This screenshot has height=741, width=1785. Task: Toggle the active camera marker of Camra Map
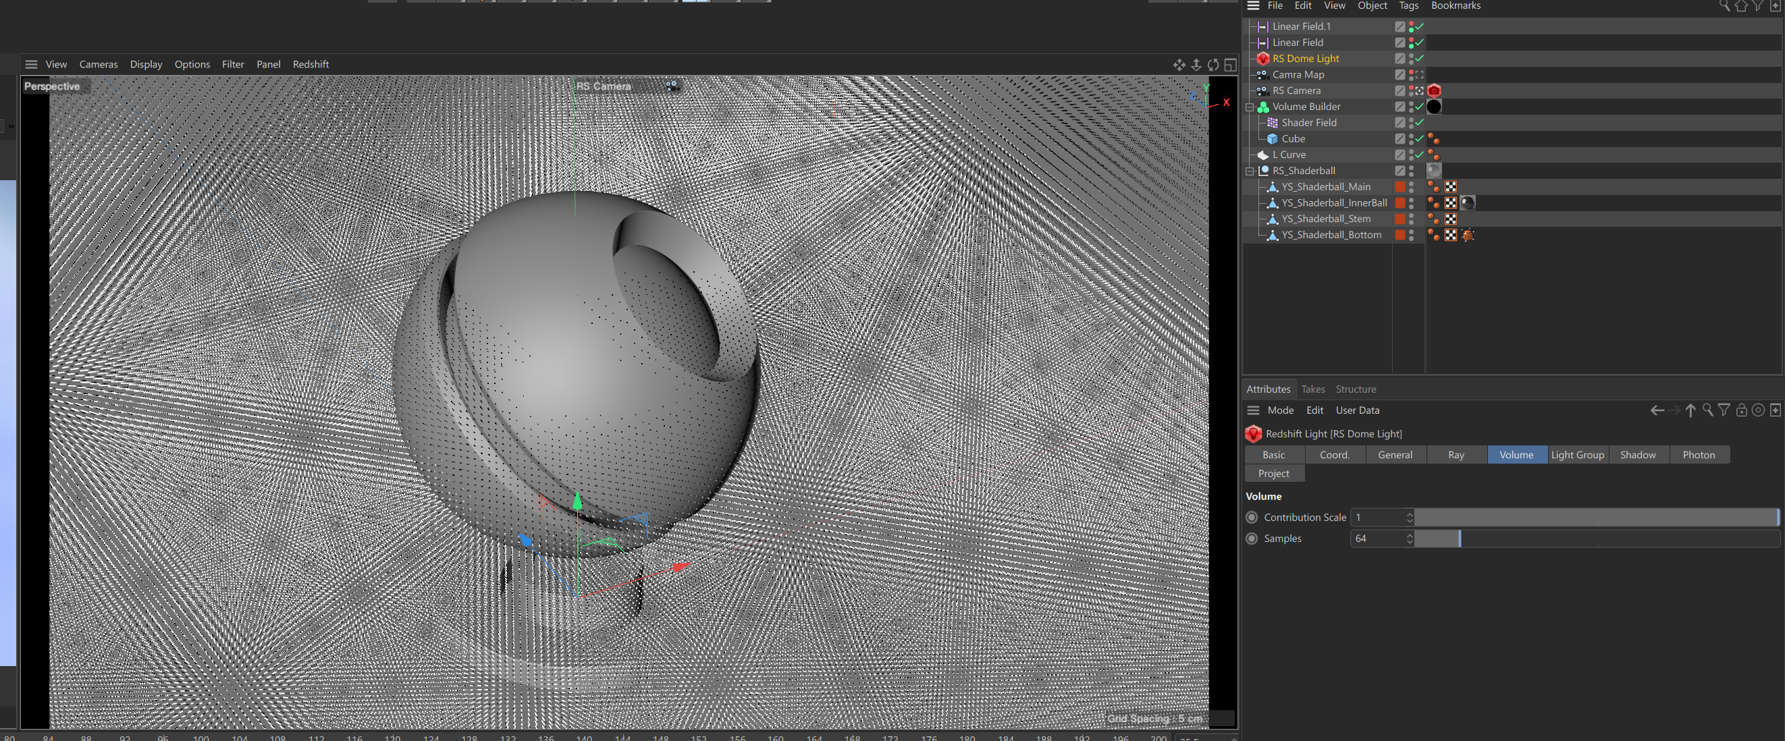coord(1419,75)
